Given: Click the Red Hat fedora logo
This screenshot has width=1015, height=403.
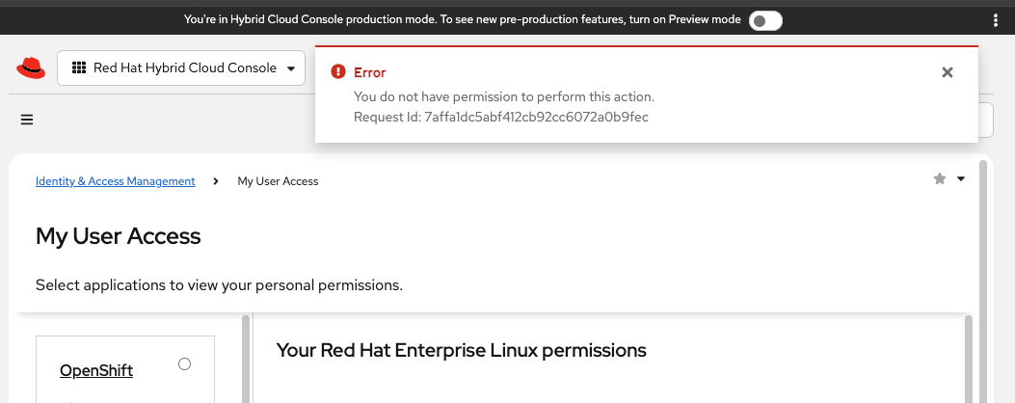Looking at the screenshot, I should click(x=31, y=68).
